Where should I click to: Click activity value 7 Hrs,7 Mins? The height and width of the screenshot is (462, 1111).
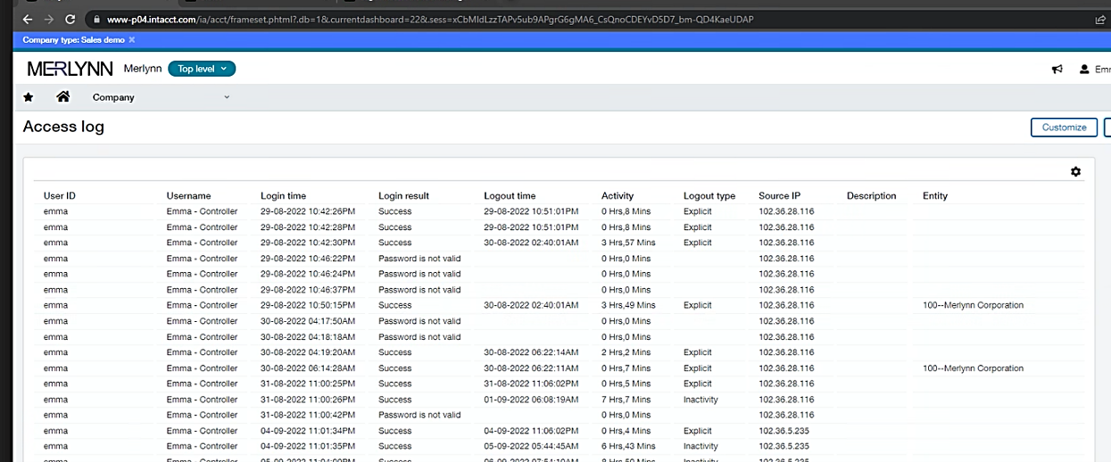click(626, 400)
